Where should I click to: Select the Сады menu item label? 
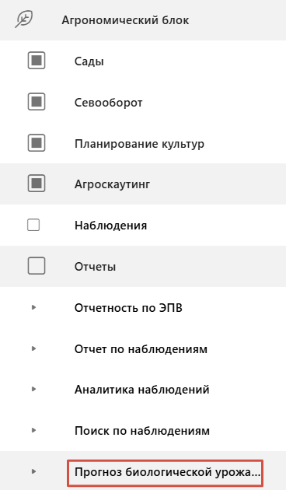[x=89, y=61]
